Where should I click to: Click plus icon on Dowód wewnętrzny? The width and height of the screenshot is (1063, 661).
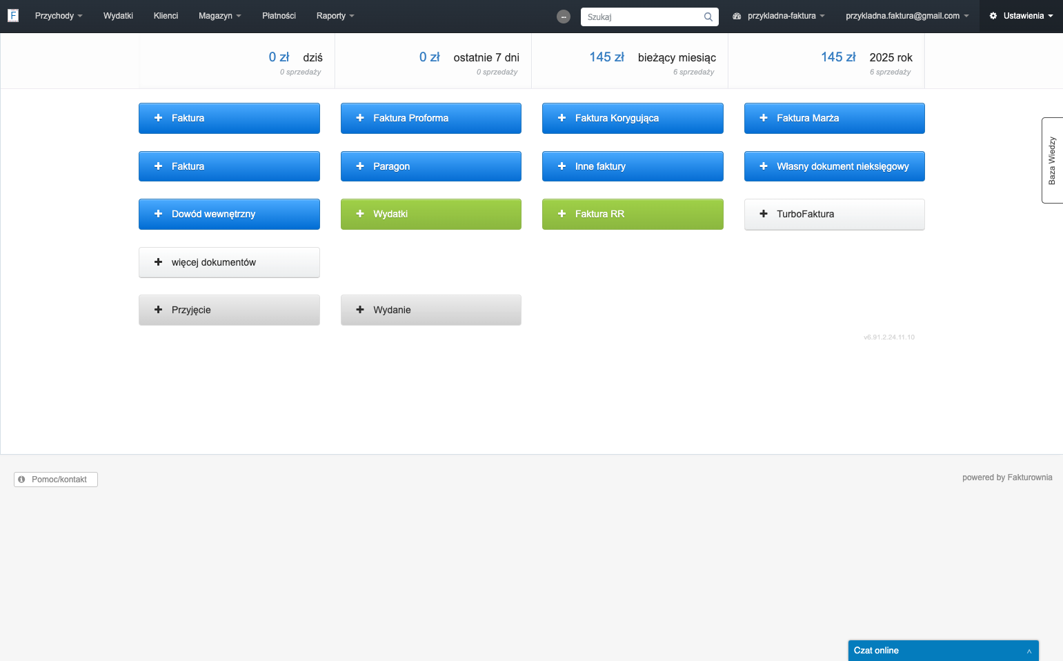158,214
